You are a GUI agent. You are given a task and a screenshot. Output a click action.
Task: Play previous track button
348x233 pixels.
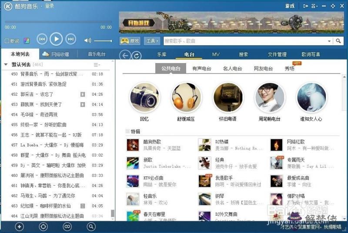pos(42,39)
